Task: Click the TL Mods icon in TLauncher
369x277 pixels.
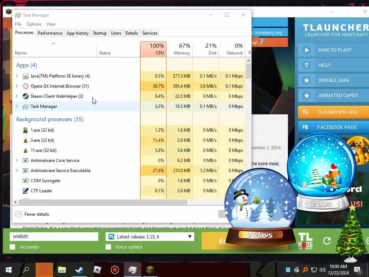Action: pyautogui.click(x=305, y=241)
